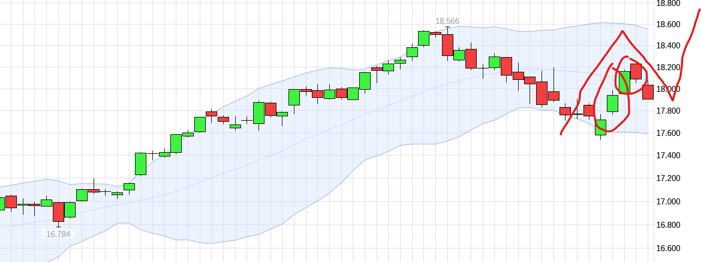Viewport: 701px width, 262px height.
Task: Click the 17.800 price axis label
Action: point(668,111)
